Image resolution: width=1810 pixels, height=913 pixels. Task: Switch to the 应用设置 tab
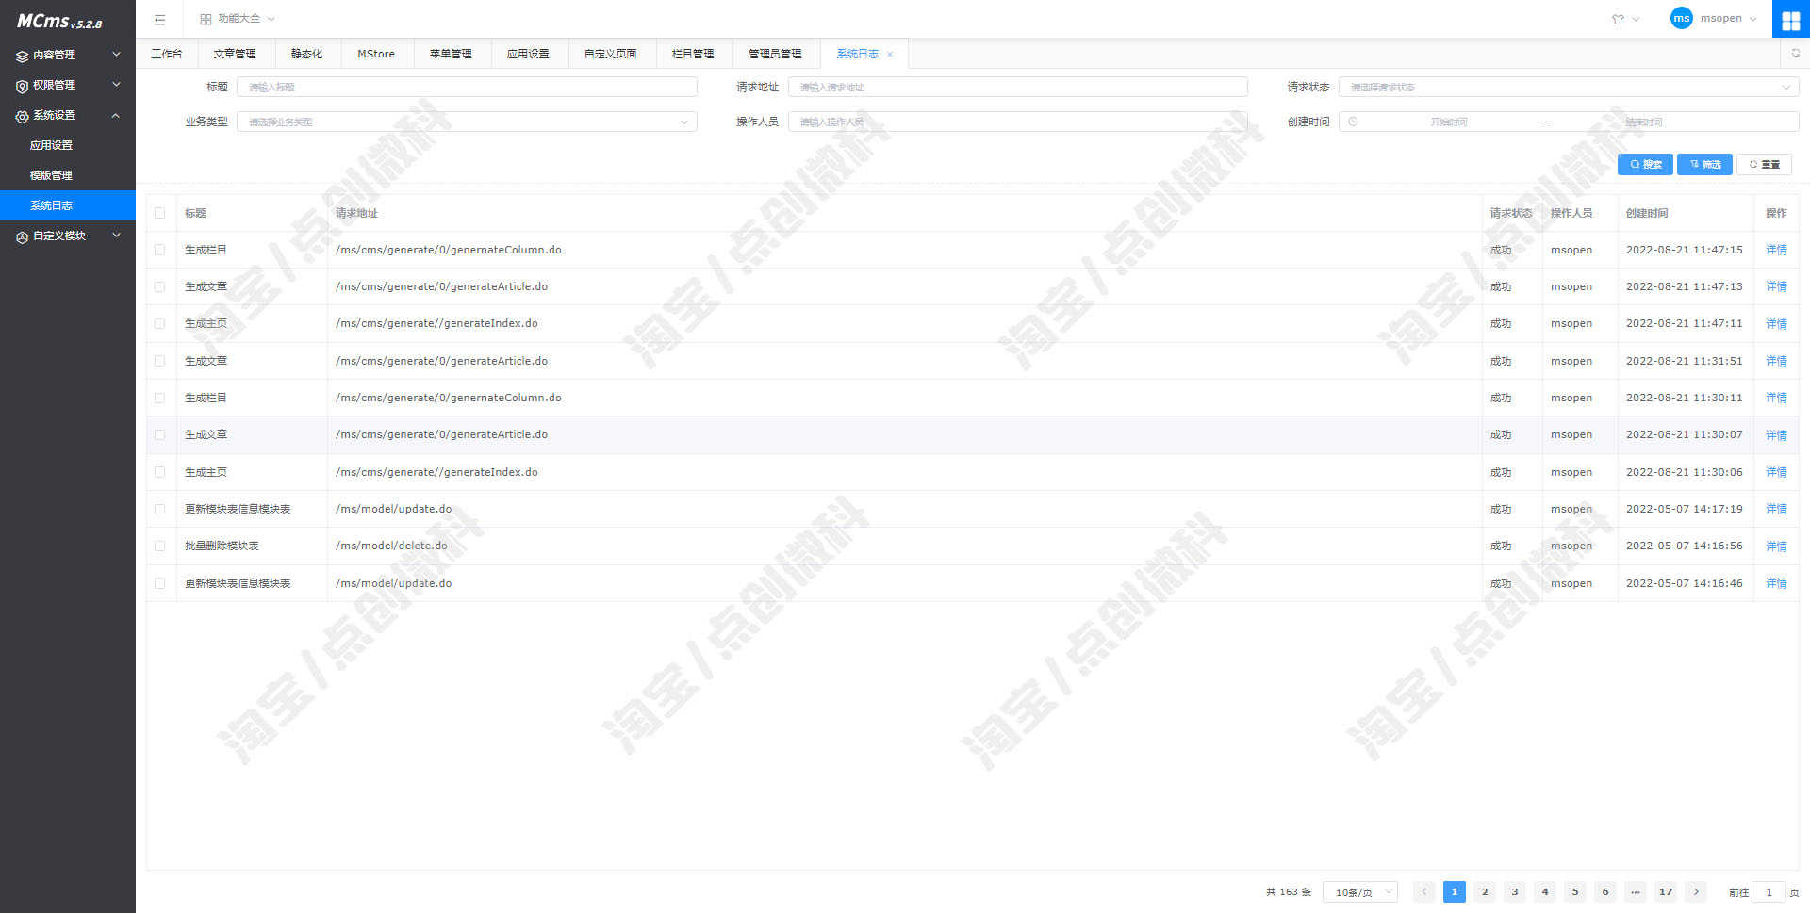(528, 54)
